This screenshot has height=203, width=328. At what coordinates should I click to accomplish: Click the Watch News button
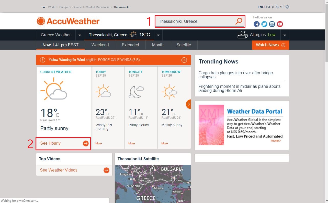(270, 45)
